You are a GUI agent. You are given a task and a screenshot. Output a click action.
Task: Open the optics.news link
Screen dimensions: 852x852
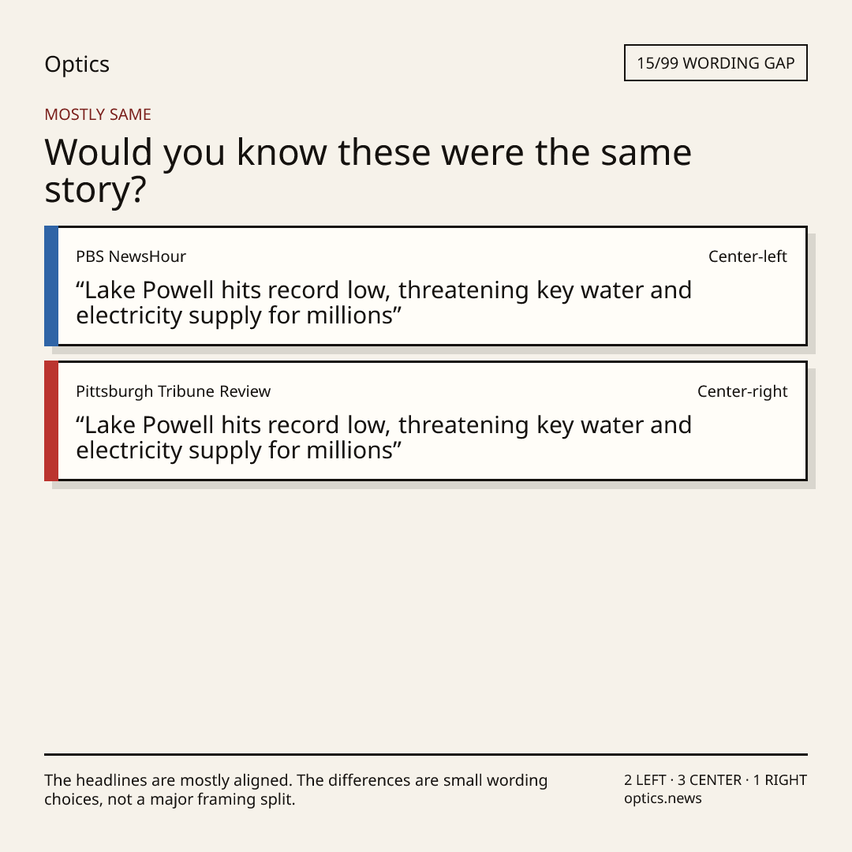pos(663,798)
